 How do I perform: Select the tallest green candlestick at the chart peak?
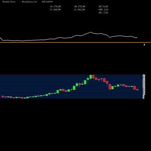[91, 77]
